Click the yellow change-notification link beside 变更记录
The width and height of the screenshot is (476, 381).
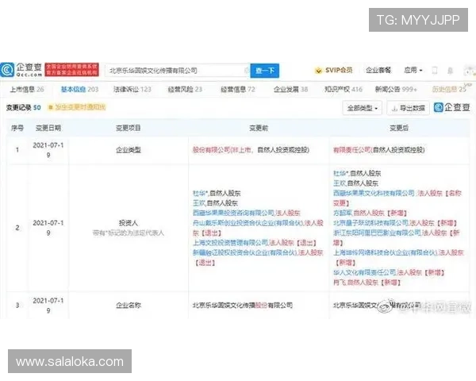(x=78, y=107)
